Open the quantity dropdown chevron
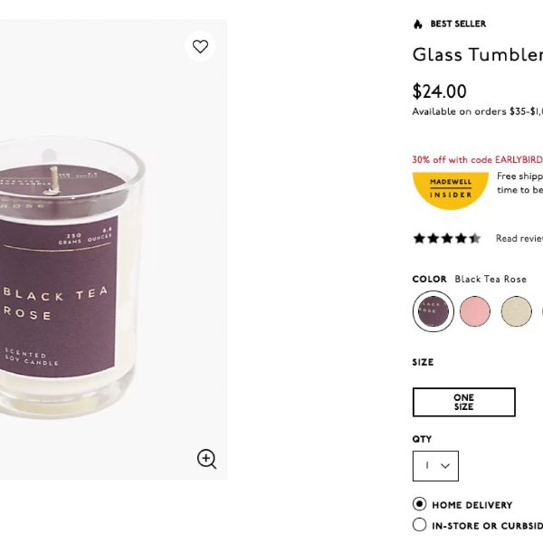This screenshot has width=543, height=543. click(x=445, y=466)
